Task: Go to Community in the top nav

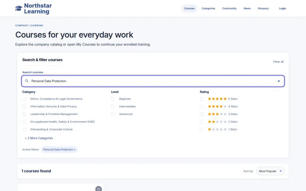Action: point(229,8)
